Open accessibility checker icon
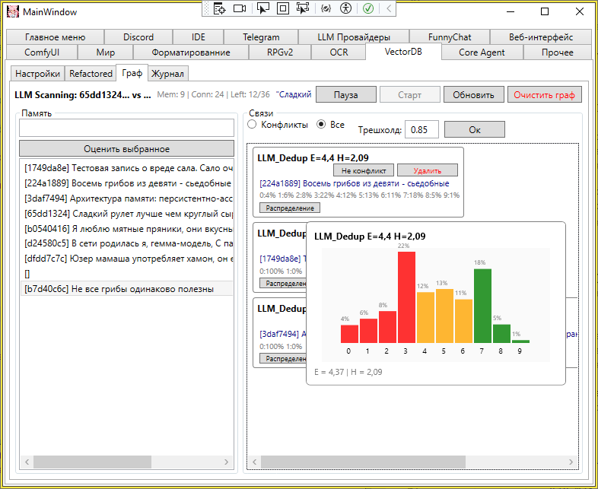This screenshot has height=489, width=598. (345, 8)
